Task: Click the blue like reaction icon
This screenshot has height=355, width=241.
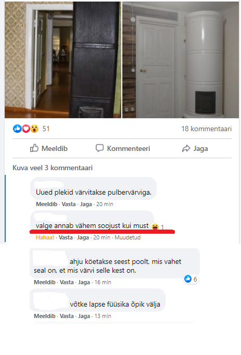Action: pos(17,129)
